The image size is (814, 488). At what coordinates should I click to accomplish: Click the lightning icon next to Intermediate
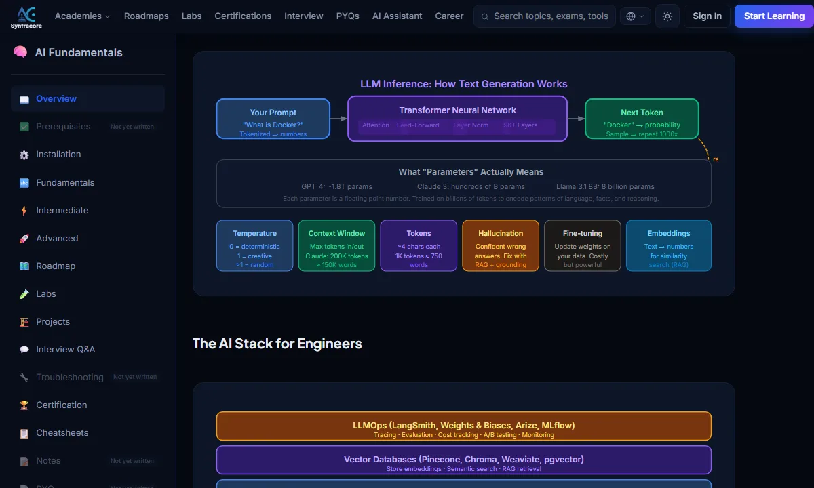tap(24, 211)
